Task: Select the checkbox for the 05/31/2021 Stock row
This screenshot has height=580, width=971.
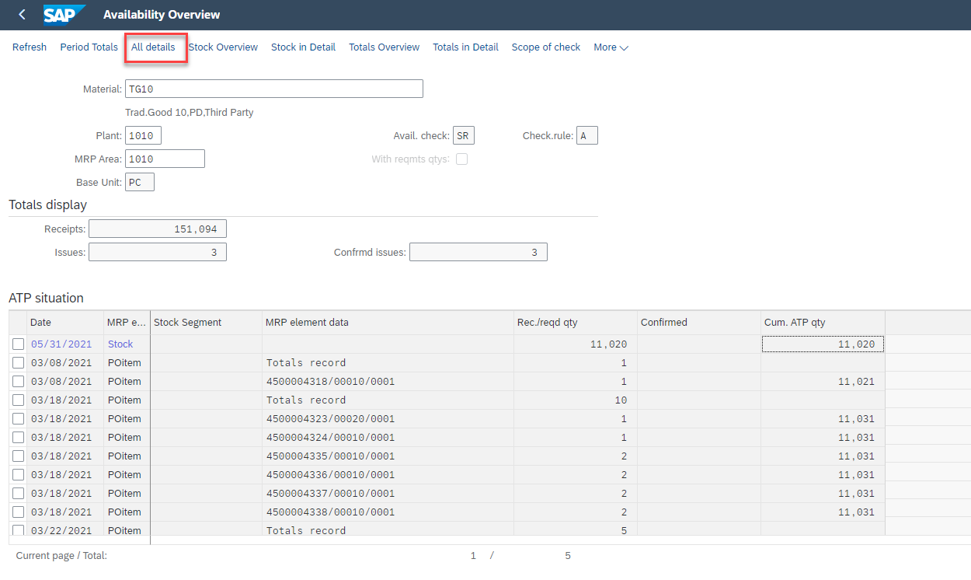Action: (18, 344)
